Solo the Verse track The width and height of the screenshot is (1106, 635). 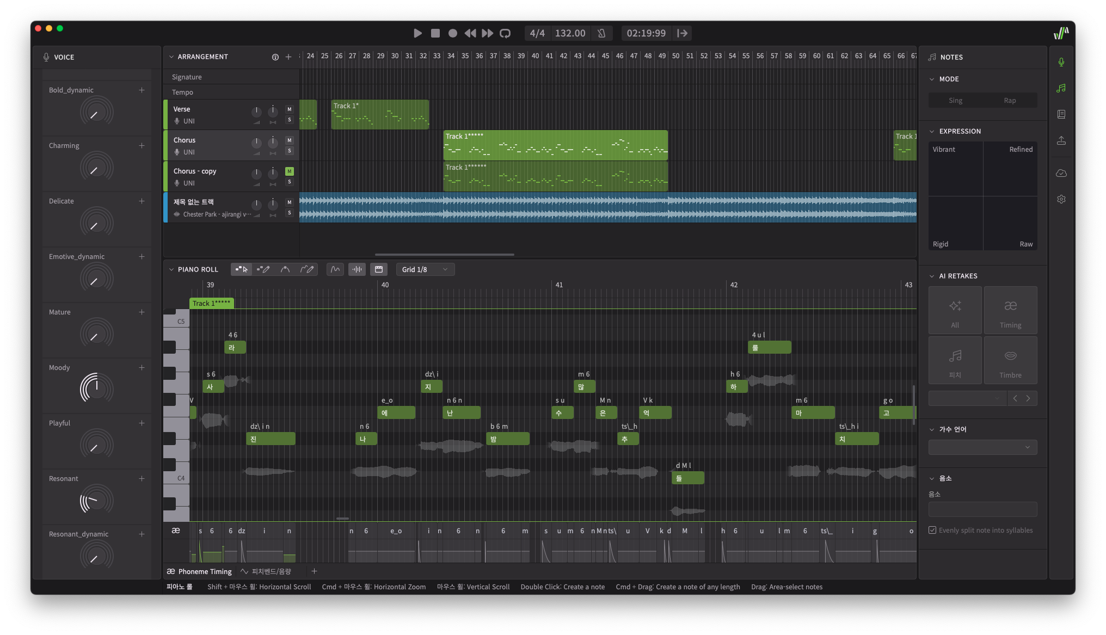pos(289,120)
